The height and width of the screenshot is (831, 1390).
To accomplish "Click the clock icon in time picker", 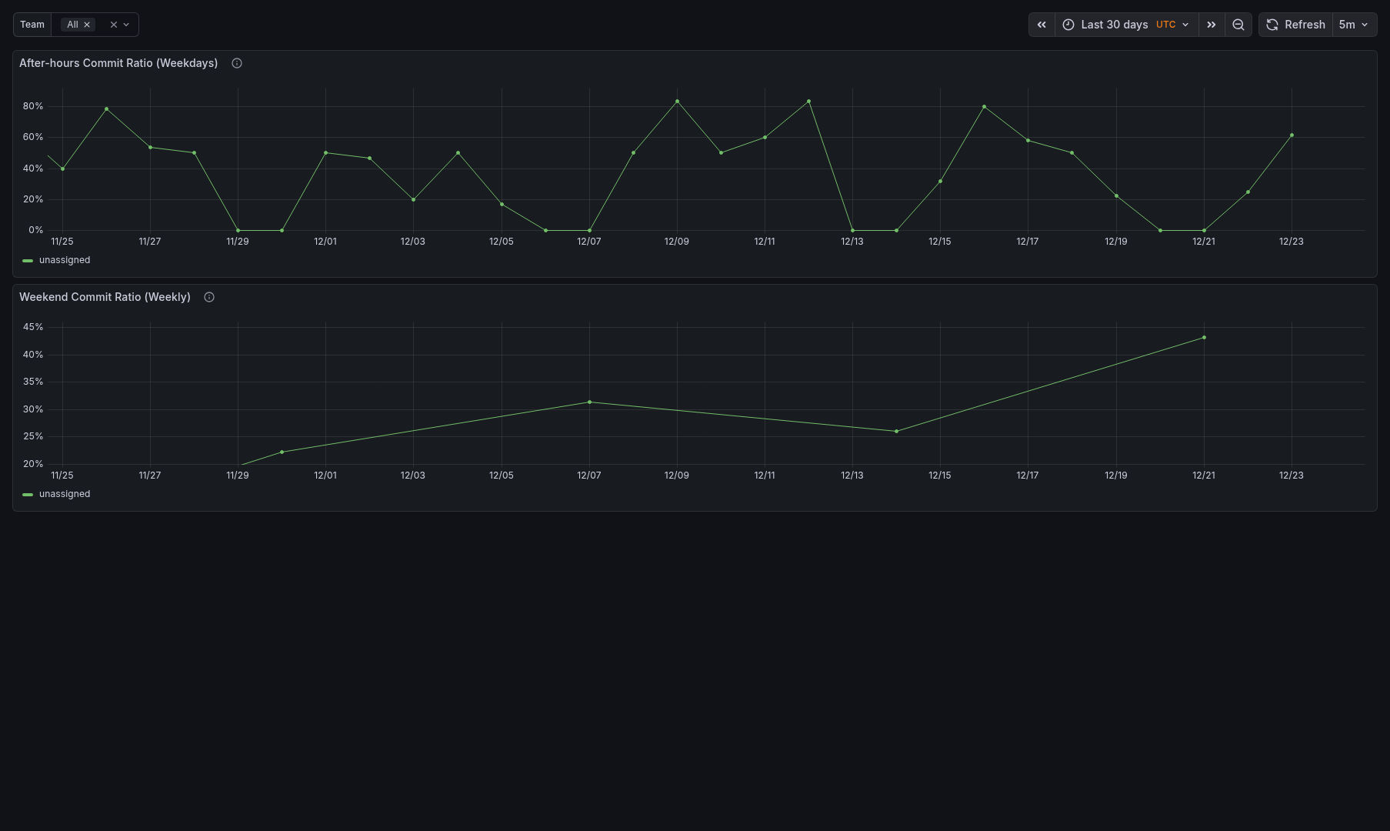I will click(x=1068, y=25).
